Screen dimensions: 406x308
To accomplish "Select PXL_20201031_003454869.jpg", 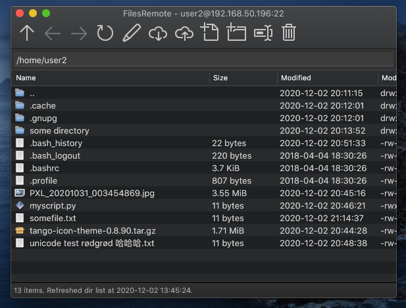I will [x=204, y=193].
